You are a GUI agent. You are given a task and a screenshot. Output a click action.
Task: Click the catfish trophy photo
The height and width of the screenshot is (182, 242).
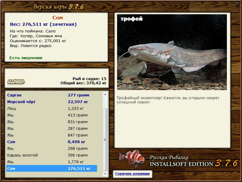point(172,52)
